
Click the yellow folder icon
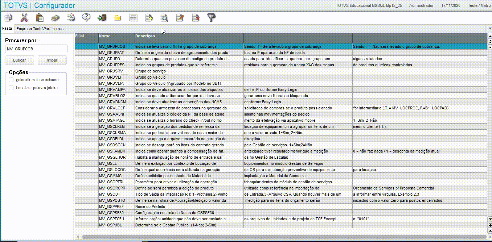pos(117,17)
